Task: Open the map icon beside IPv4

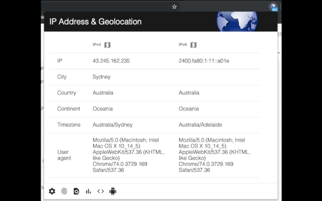Action: pyautogui.click(x=107, y=45)
